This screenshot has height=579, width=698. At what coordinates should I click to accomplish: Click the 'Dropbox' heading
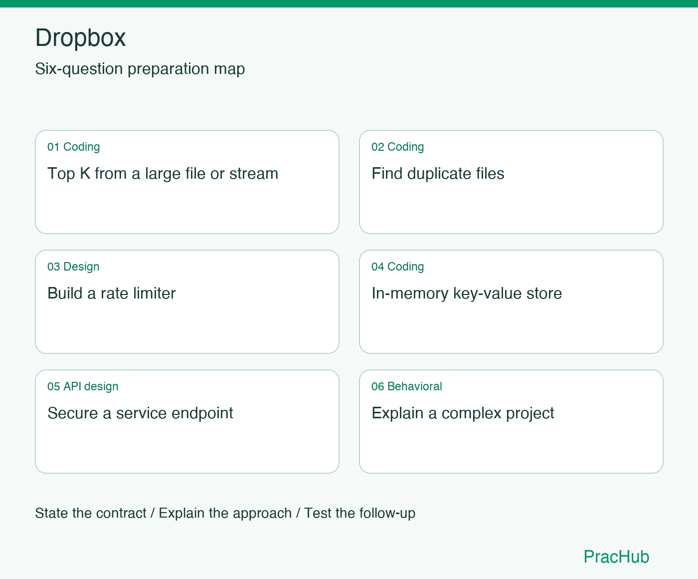pos(80,38)
